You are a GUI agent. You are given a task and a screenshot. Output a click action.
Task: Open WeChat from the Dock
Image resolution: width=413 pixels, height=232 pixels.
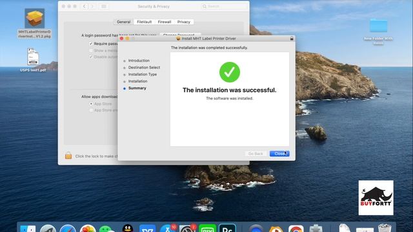click(x=106, y=229)
